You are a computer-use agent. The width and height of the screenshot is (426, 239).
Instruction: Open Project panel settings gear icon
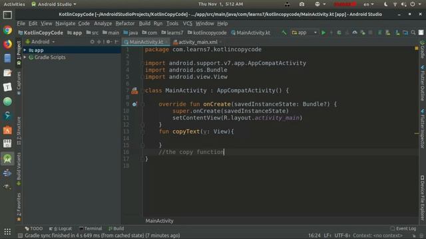[108, 42]
